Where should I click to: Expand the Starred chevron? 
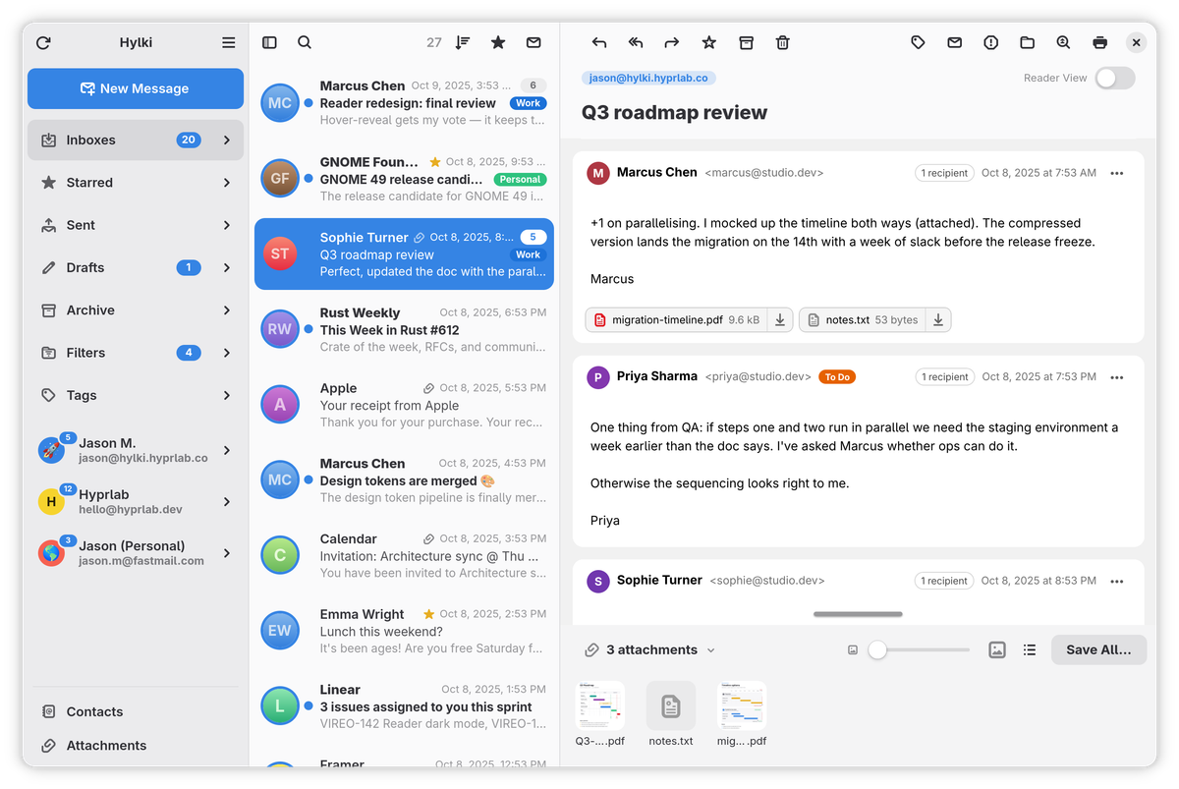tap(227, 183)
